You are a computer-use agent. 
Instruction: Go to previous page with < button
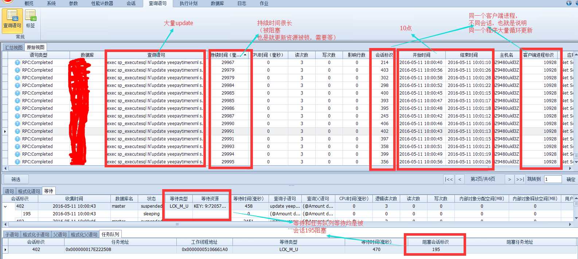460,179
